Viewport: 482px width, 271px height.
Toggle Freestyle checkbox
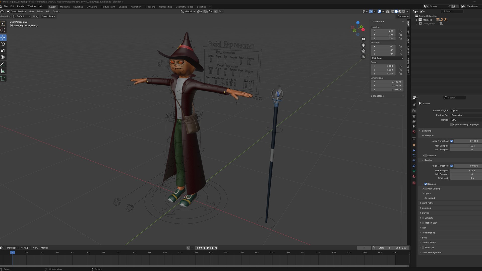pyautogui.click(x=423, y=248)
